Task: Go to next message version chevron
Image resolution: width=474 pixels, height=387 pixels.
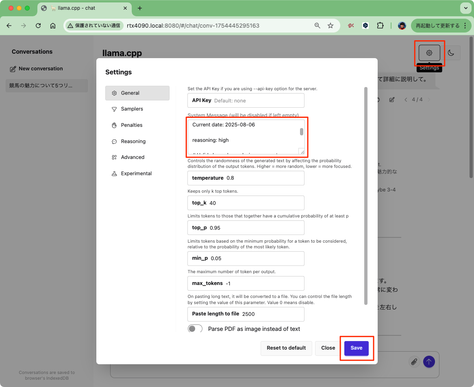Action: [428, 100]
